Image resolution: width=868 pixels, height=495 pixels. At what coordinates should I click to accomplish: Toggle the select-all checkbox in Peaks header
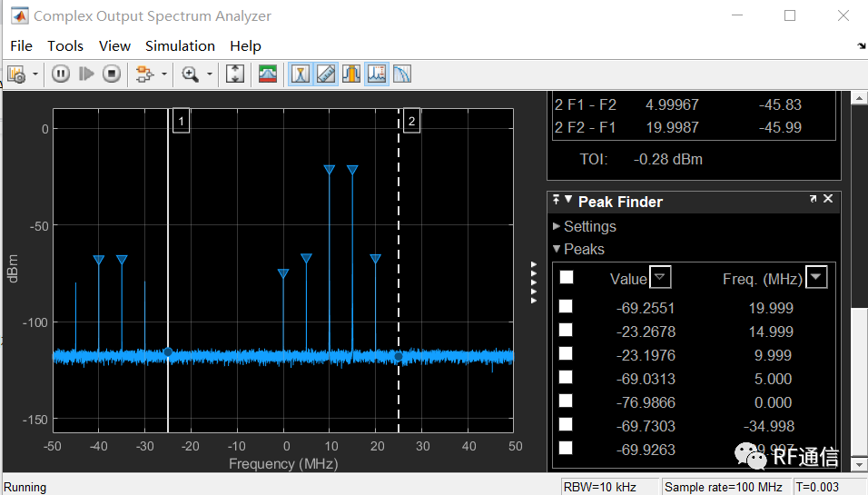(567, 277)
